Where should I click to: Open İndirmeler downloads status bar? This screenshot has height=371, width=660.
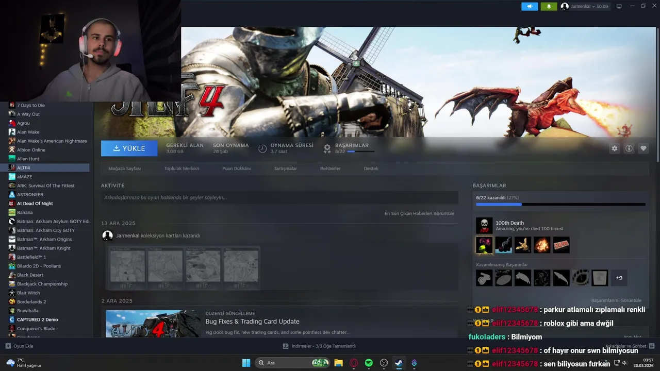click(x=320, y=346)
